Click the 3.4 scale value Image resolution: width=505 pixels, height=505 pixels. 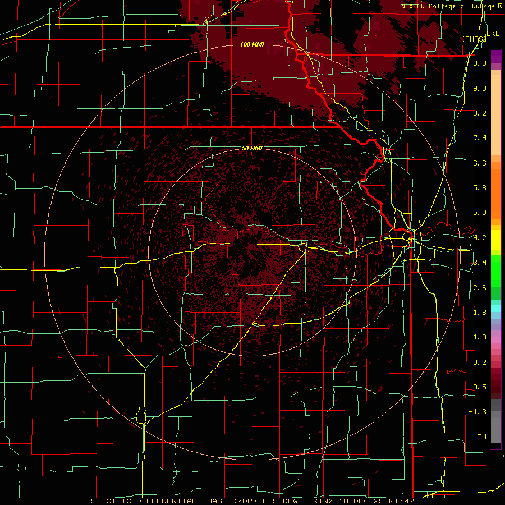(480, 263)
